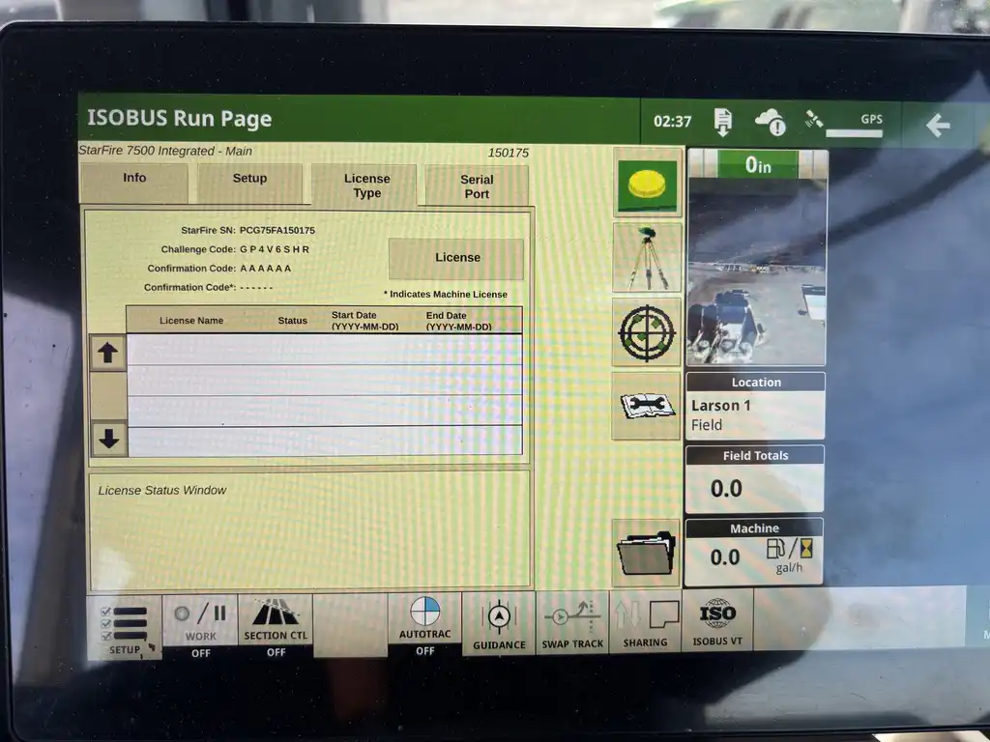The height and width of the screenshot is (742, 990).
Task: Open the surveying tripod icon
Action: (647, 257)
